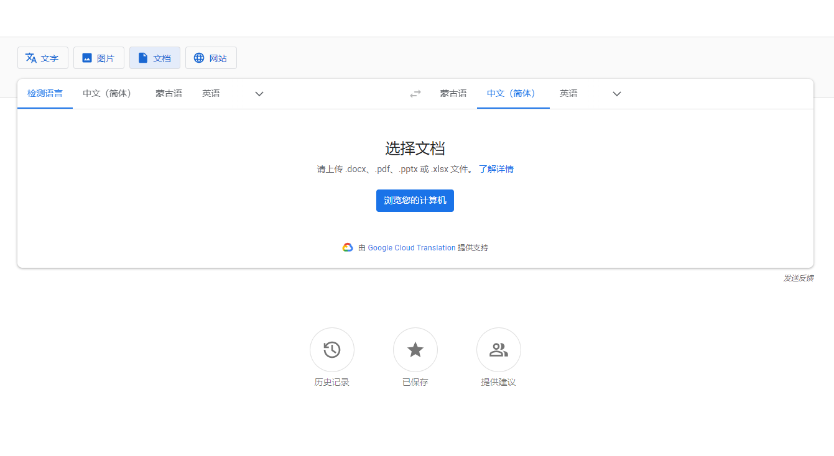
Task: Expand the target language list chevron
Action: point(617,94)
